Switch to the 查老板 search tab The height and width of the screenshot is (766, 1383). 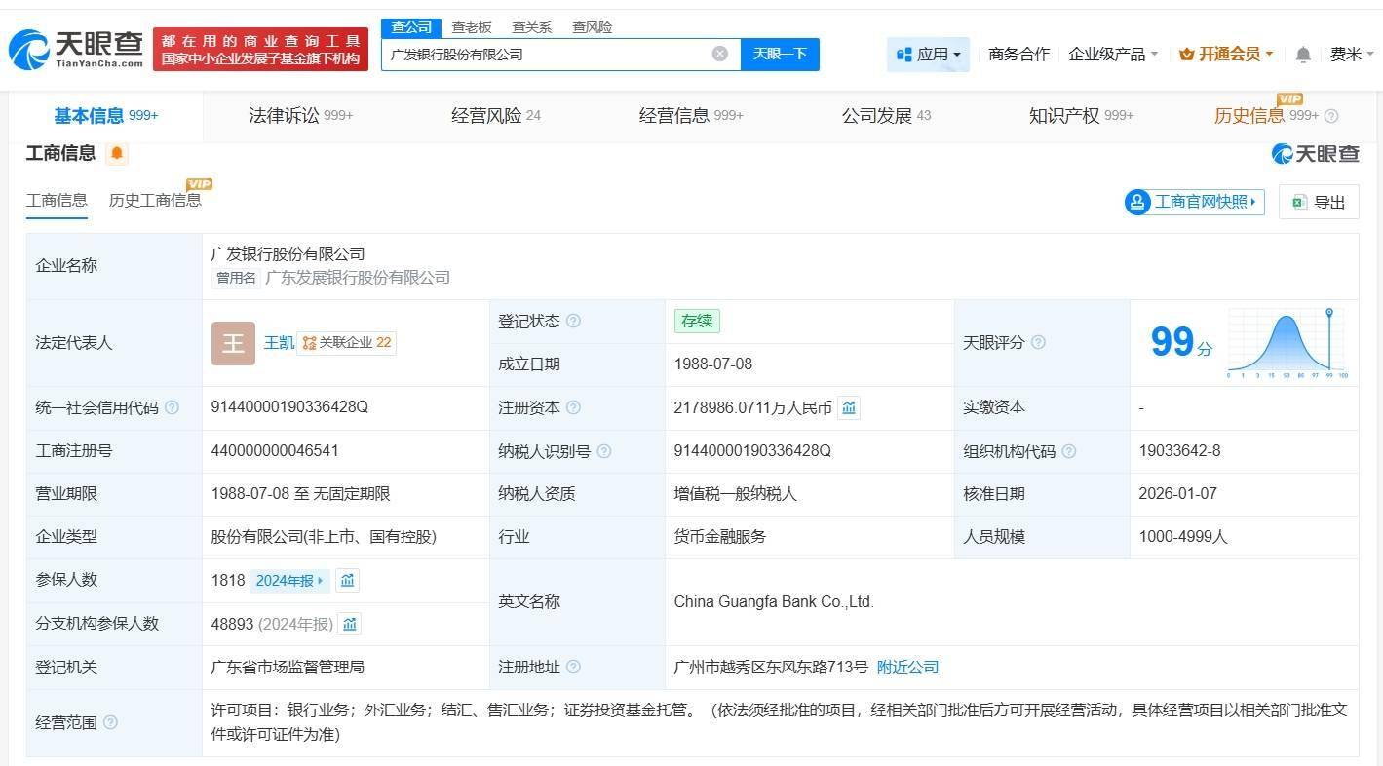[x=471, y=27]
